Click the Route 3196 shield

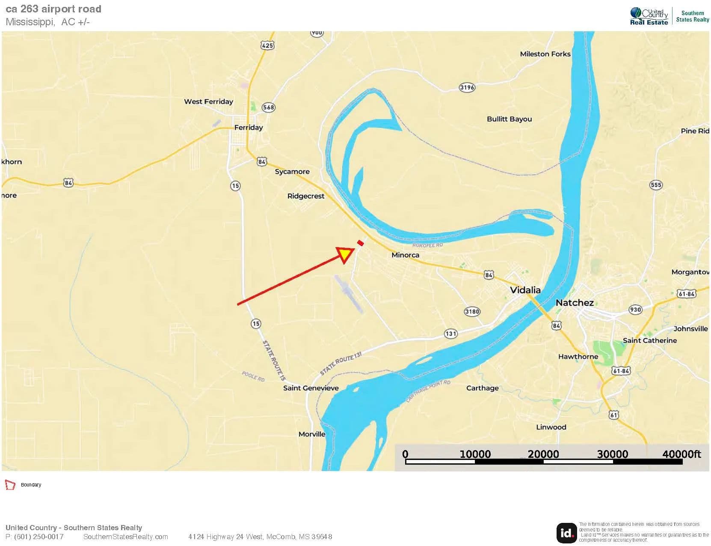467,87
